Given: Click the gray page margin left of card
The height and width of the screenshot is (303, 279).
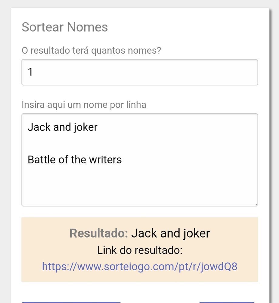Looking at the screenshot, I should pyautogui.click(x=5, y=151).
